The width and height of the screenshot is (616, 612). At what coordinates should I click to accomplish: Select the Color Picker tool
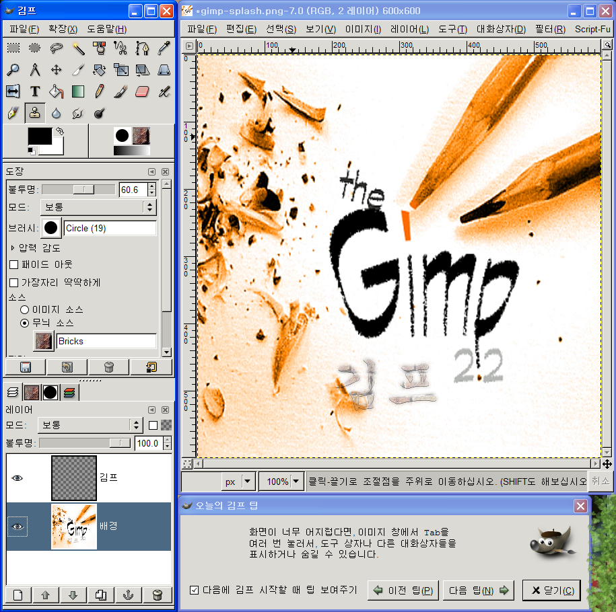pyautogui.click(x=164, y=48)
